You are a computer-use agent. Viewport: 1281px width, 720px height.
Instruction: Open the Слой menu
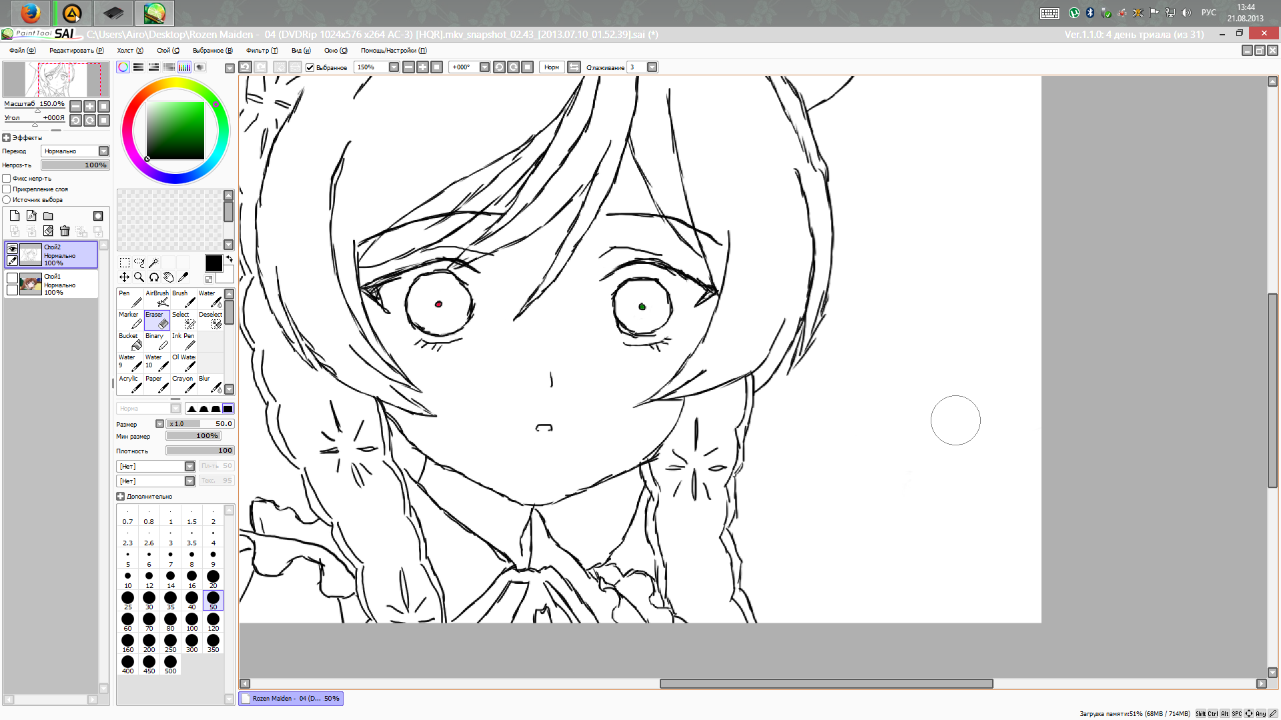coord(167,51)
